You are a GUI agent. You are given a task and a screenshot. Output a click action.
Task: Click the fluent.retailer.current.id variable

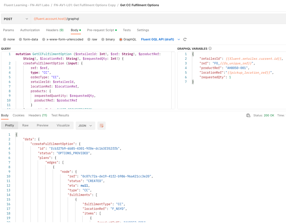253,59
